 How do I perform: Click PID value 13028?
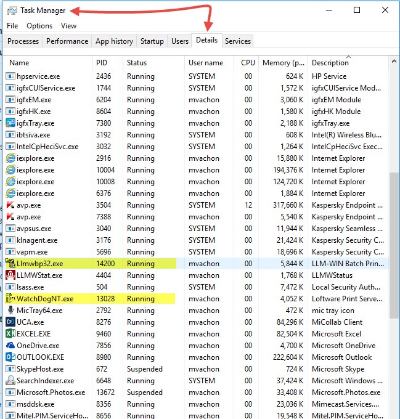pos(105,298)
